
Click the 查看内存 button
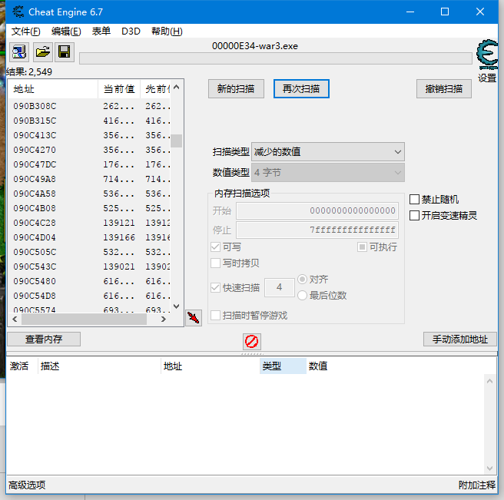point(44,339)
